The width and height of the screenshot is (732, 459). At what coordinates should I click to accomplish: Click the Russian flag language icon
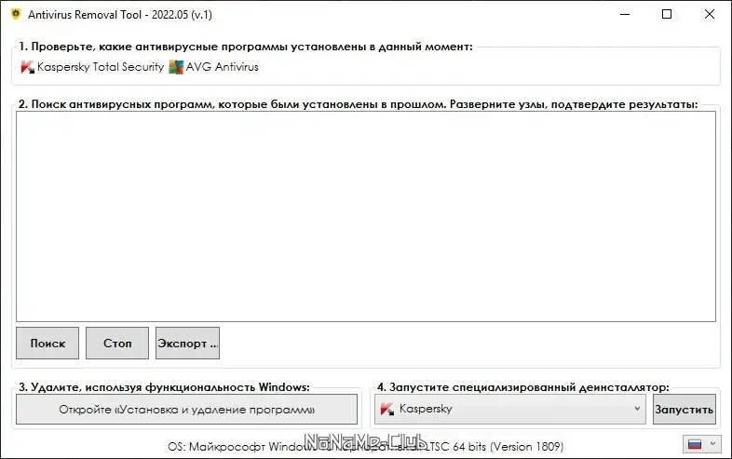[695, 444]
